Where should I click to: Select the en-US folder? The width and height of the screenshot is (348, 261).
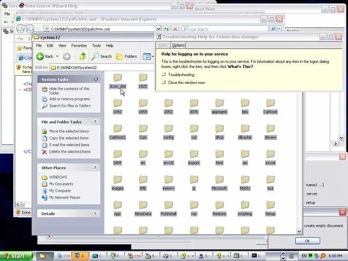(169, 158)
